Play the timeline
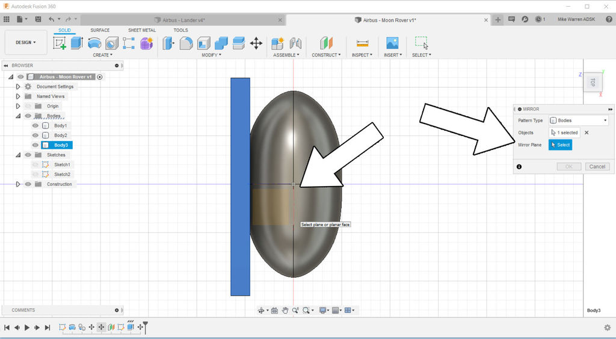616x339 pixels. coord(27,327)
